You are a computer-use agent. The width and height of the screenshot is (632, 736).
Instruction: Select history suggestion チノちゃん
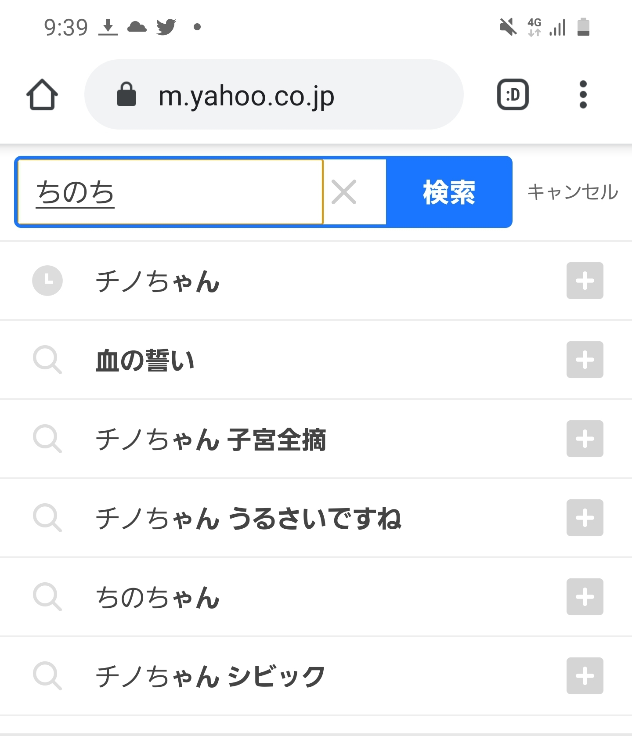(158, 281)
